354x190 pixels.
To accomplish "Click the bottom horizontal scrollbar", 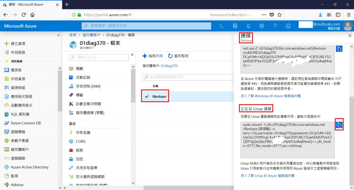I will 188,188.
